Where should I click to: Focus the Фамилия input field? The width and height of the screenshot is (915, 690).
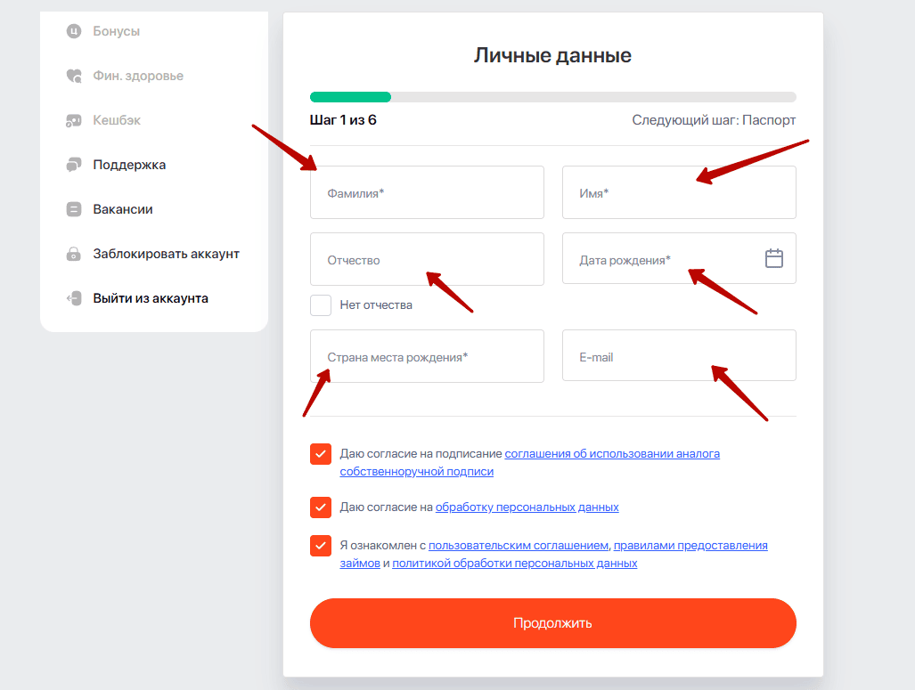427,192
